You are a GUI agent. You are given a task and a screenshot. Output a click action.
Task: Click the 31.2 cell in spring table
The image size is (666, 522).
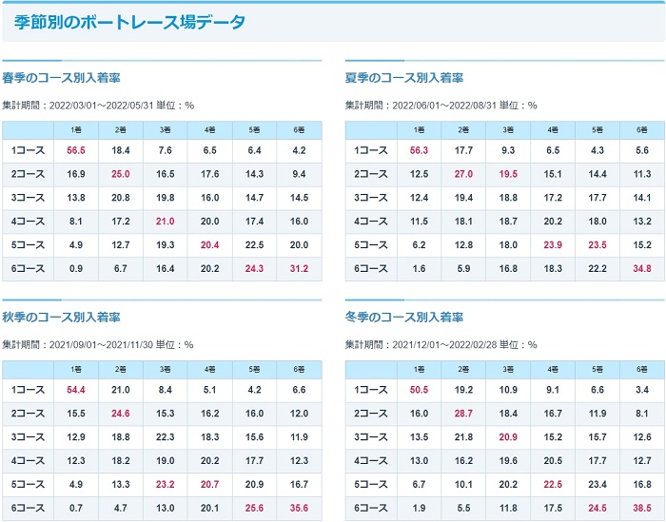[299, 269]
